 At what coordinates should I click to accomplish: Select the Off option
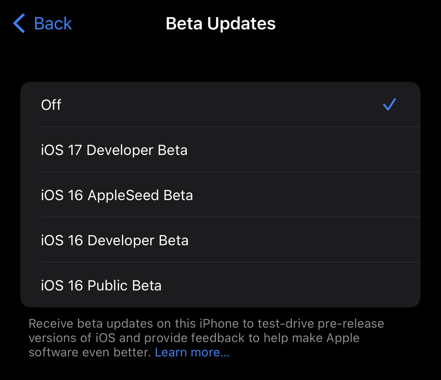point(51,105)
